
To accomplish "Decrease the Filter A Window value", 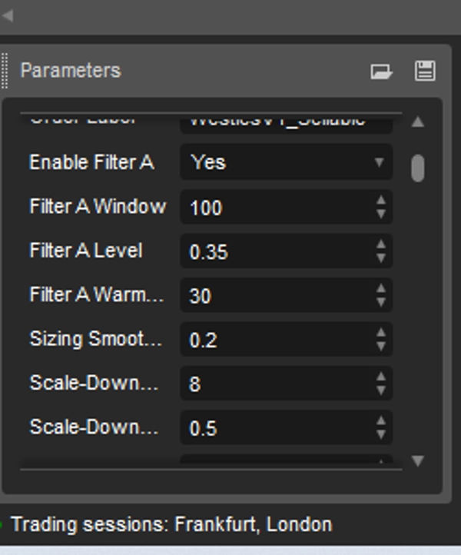I will [x=380, y=214].
